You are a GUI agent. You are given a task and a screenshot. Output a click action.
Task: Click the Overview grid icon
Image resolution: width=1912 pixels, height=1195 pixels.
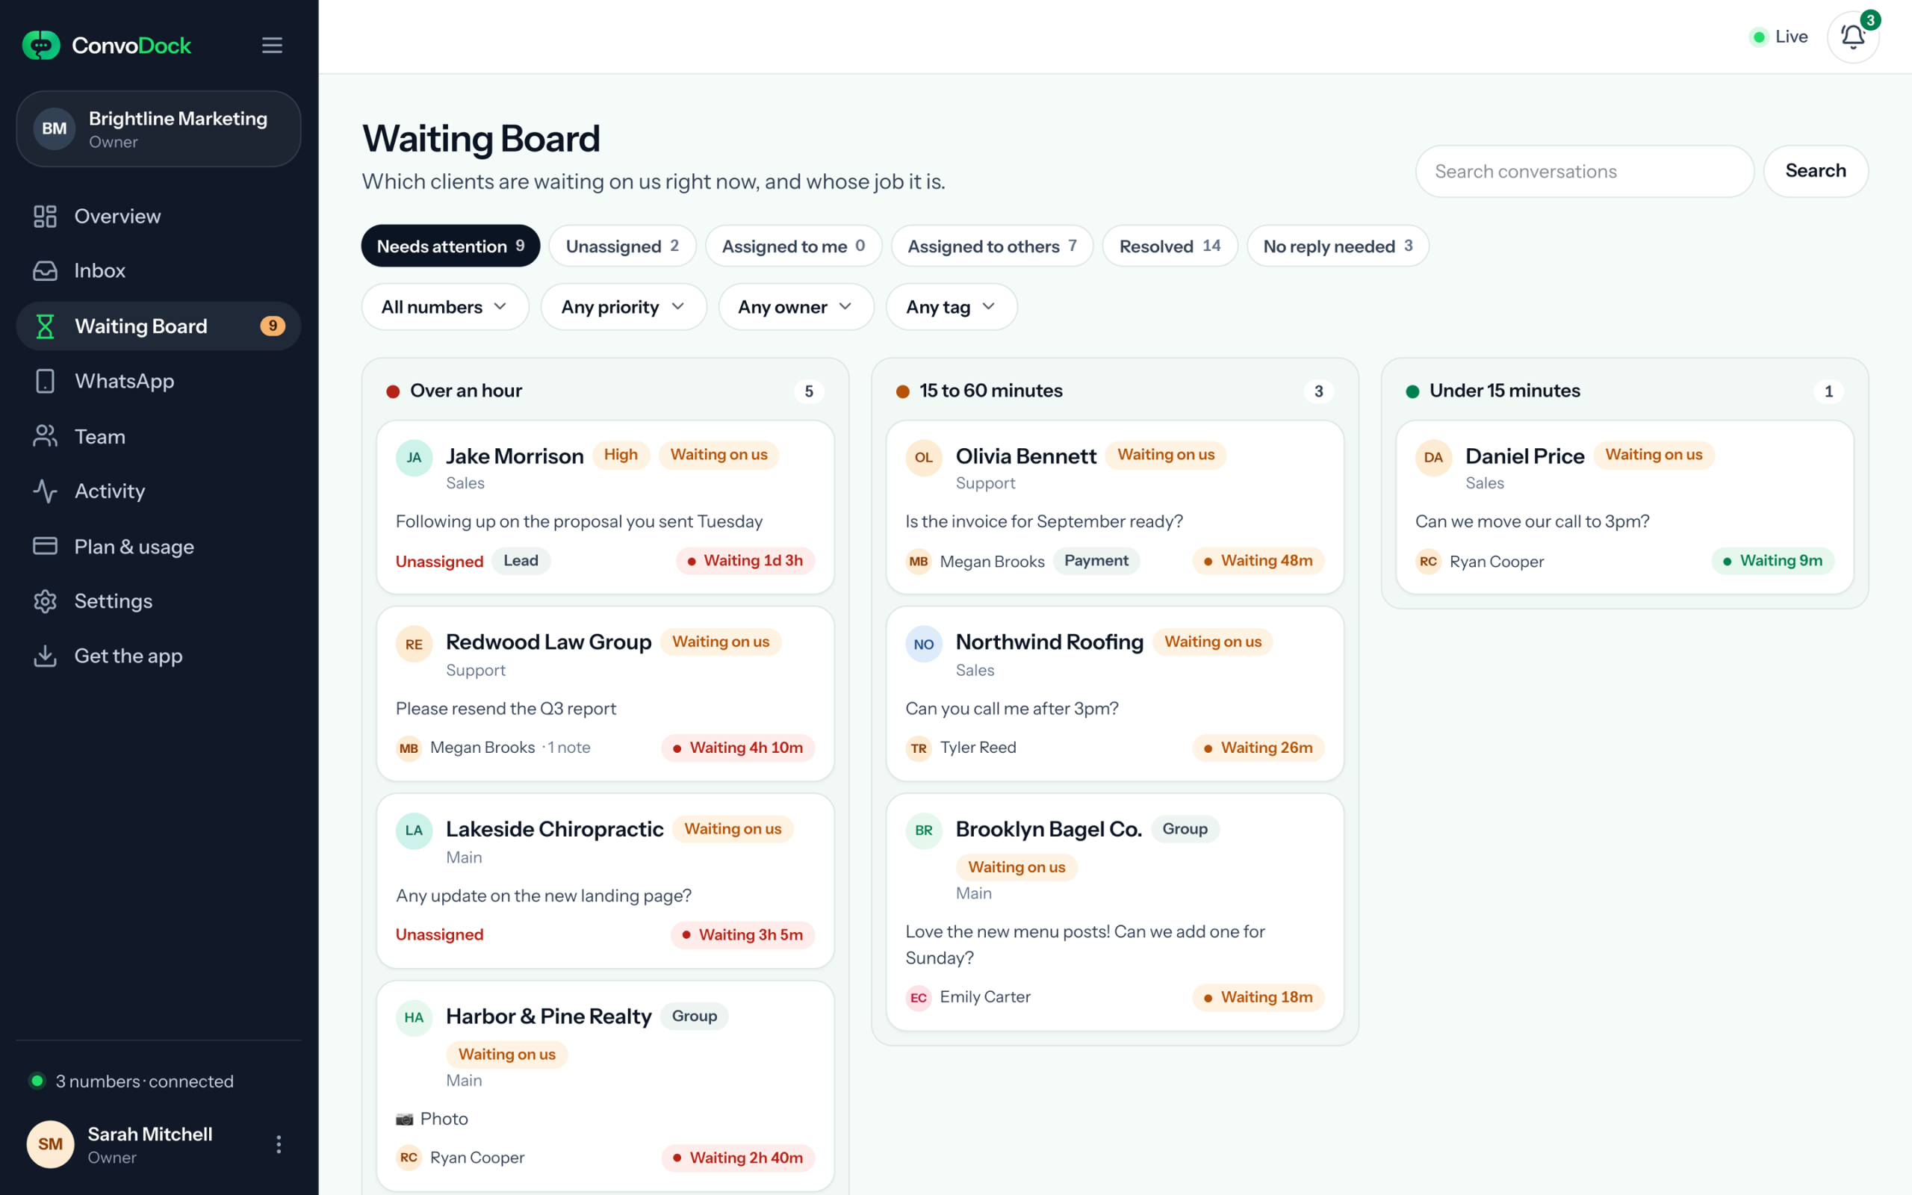click(x=45, y=216)
